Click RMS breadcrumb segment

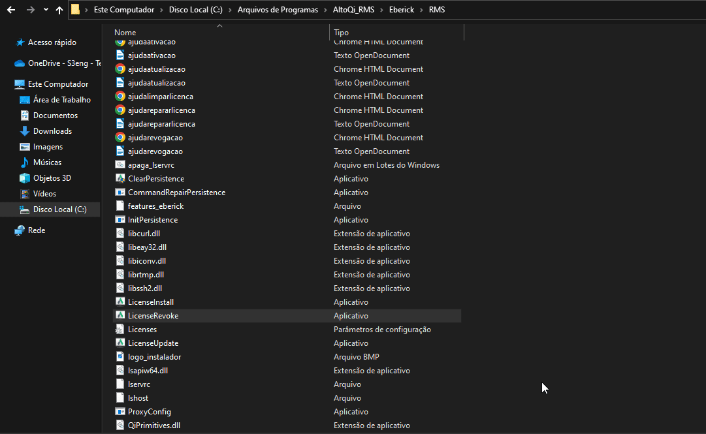pyautogui.click(x=437, y=9)
